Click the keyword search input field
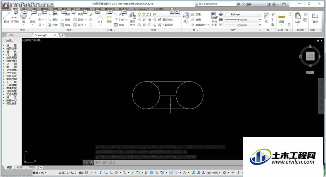This screenshot has width=326, height=177. tap(217, 4)
